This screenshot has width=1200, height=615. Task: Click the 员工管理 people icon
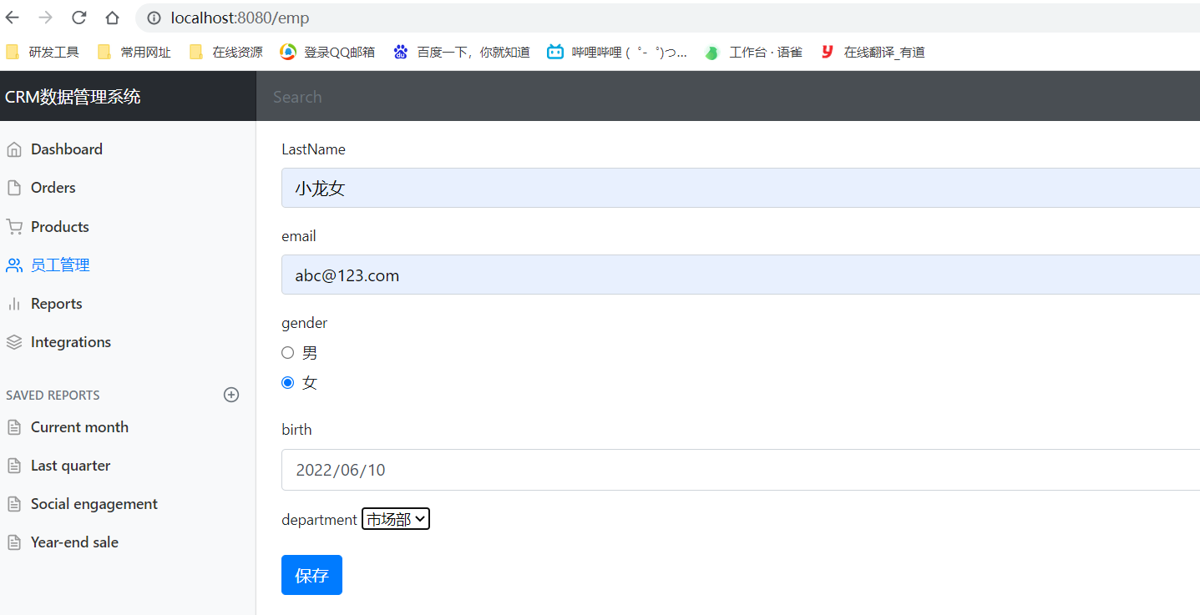(x=14, y=265)
